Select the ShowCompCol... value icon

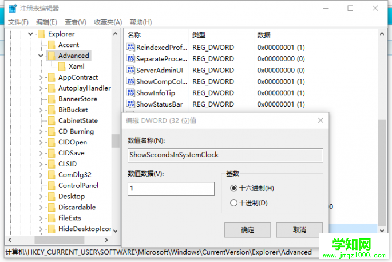point(130,81)
